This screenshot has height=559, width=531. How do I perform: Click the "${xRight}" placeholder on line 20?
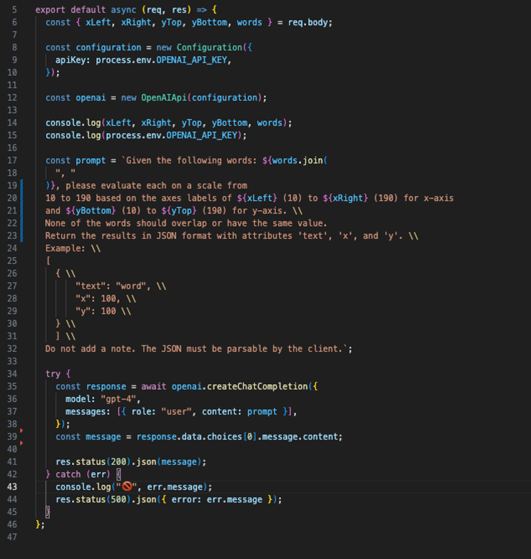(345, 198)
